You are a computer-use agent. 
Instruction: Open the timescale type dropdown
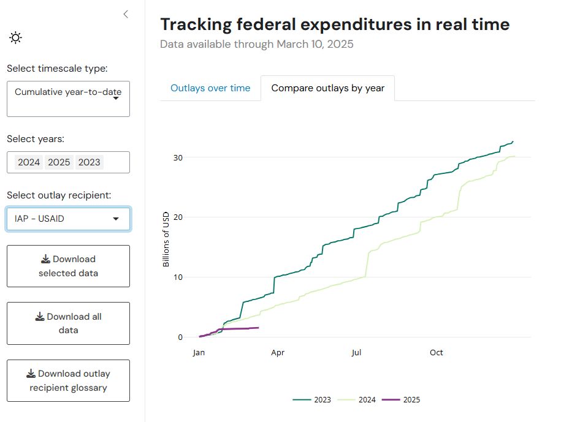pos(68,99)
